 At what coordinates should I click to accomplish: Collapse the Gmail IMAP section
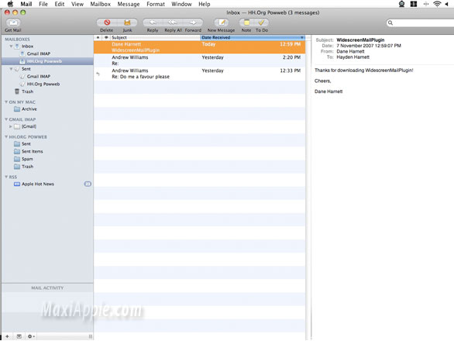click(6, 119)
